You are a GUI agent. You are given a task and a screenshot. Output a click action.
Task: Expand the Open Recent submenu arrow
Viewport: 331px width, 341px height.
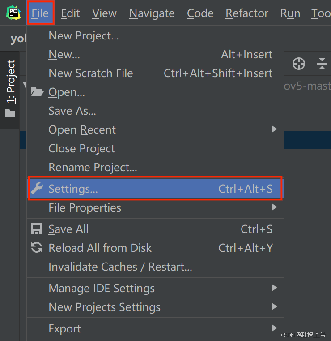(x=274, y=129)
